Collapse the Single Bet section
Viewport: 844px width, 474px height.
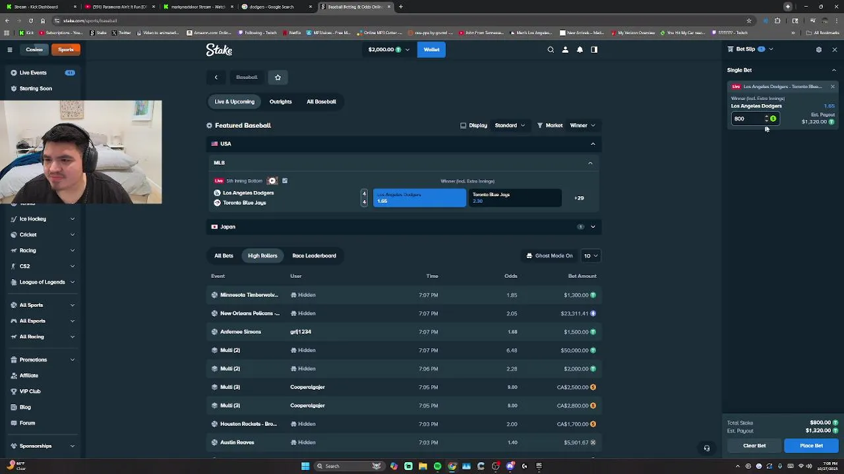click(x=834, y=70)
